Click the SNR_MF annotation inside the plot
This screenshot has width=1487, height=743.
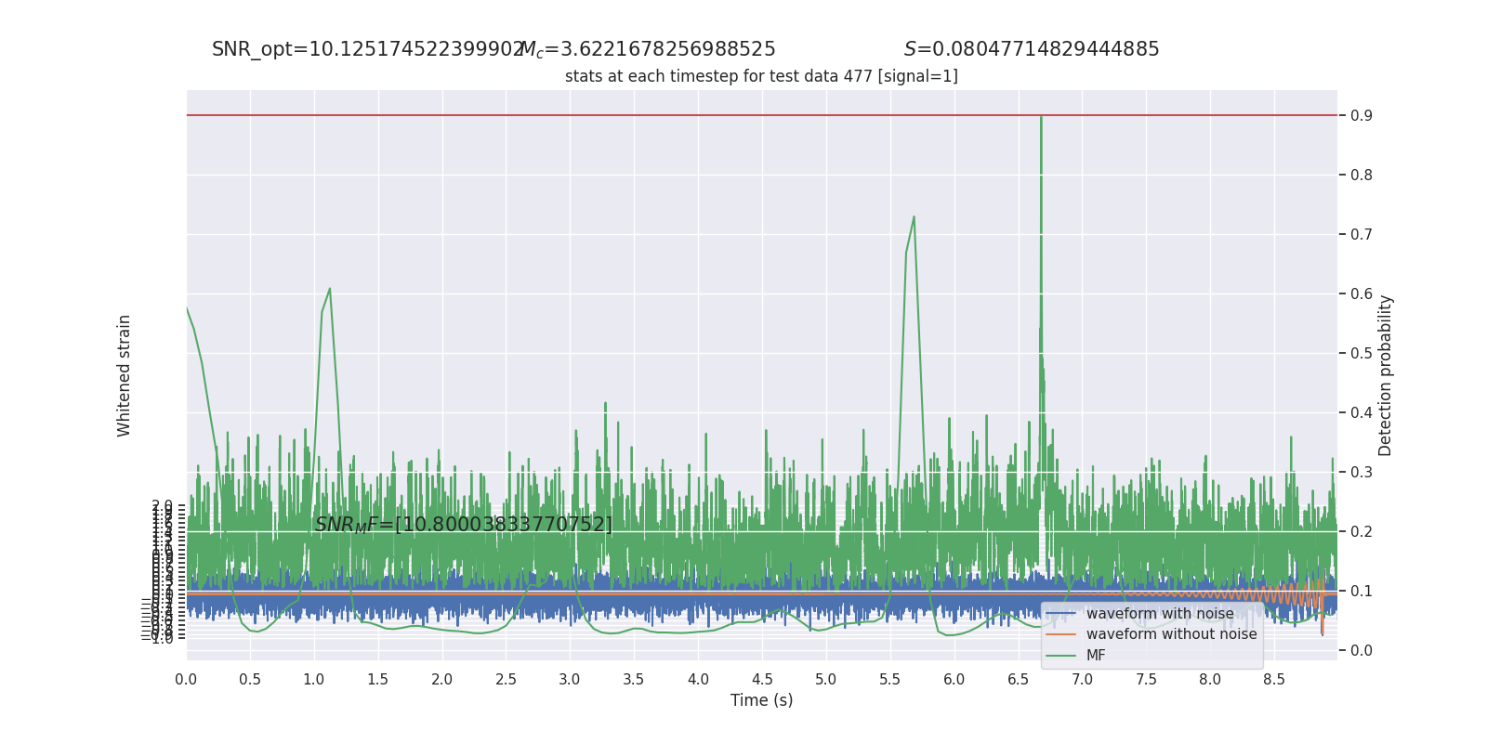pos(464,525)
